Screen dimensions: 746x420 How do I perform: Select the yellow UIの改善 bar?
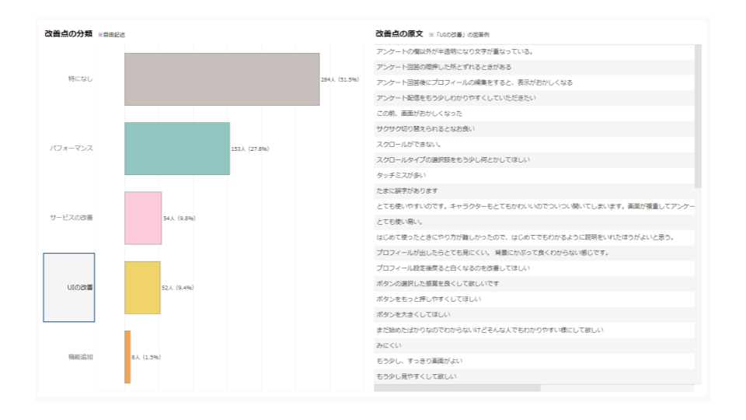pyautogui.click(x=142, y=288)
